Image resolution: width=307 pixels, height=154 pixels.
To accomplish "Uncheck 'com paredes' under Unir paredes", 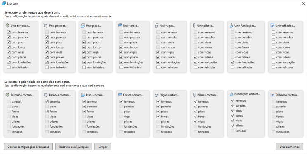I will pos(47,37).
